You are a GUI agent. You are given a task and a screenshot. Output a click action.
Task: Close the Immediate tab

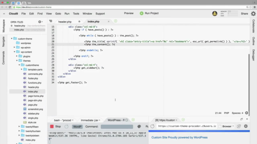100,120
